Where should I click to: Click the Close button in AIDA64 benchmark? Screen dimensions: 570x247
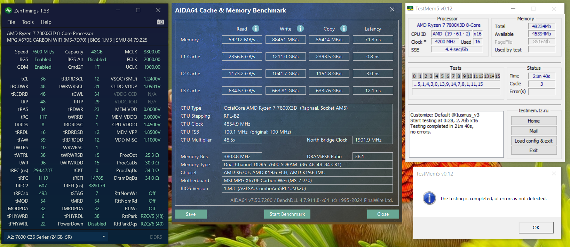pos(383,214)
